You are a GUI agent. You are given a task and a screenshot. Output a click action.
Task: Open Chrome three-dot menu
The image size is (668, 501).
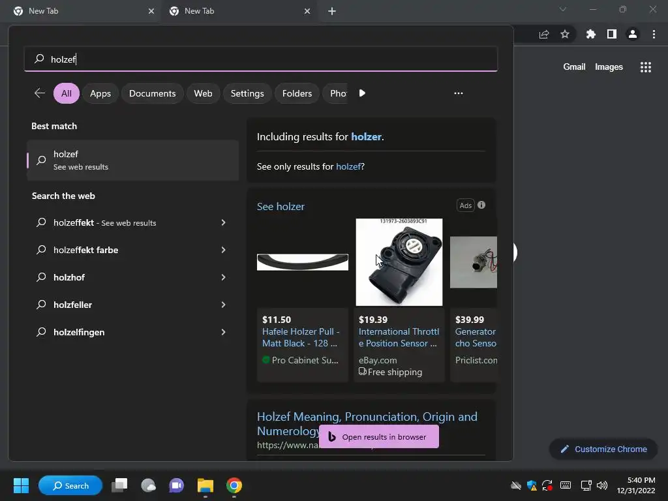pyautogui.click(x=654, y=34)
